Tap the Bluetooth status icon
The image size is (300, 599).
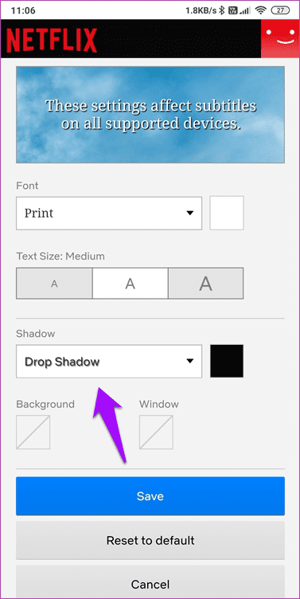tap(222, 10)
